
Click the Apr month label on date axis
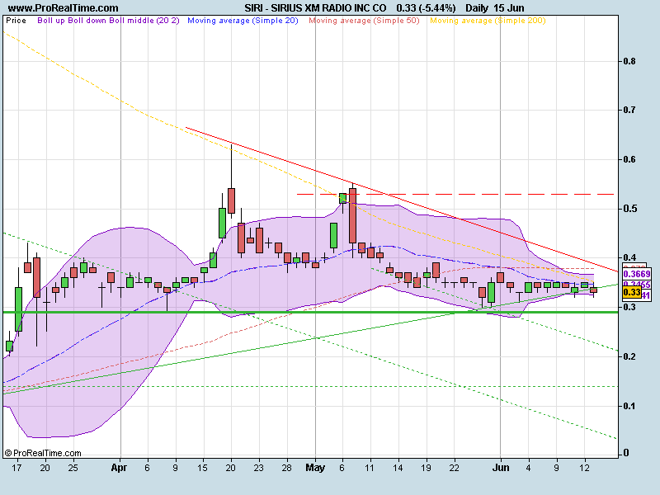120,468
